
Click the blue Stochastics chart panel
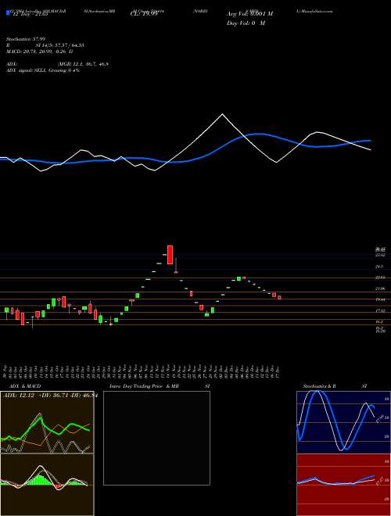343,422
